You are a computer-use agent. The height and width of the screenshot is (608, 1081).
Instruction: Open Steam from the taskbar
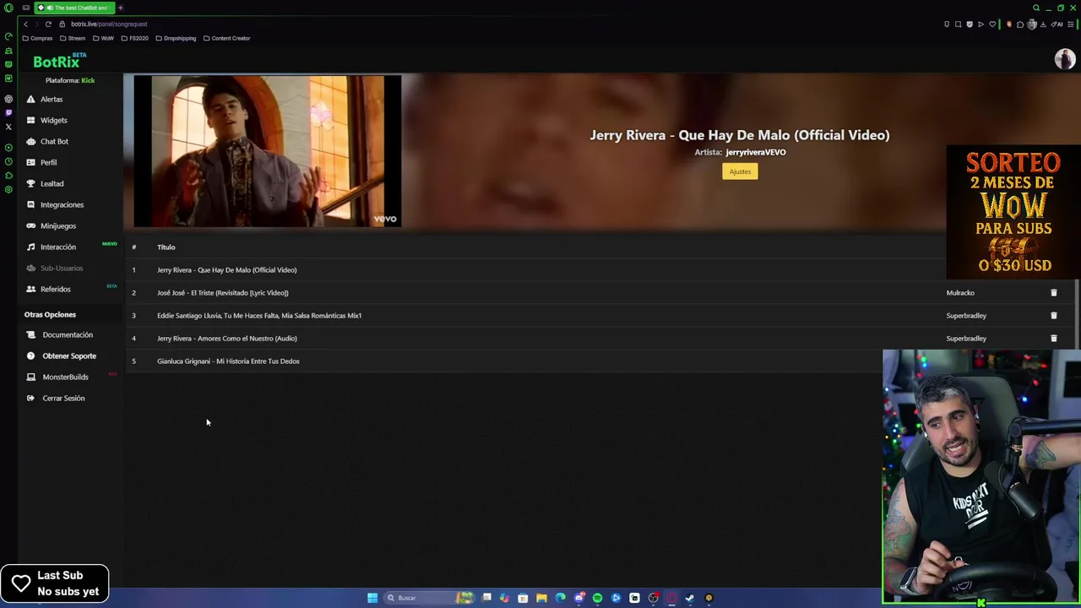[690, 598]
